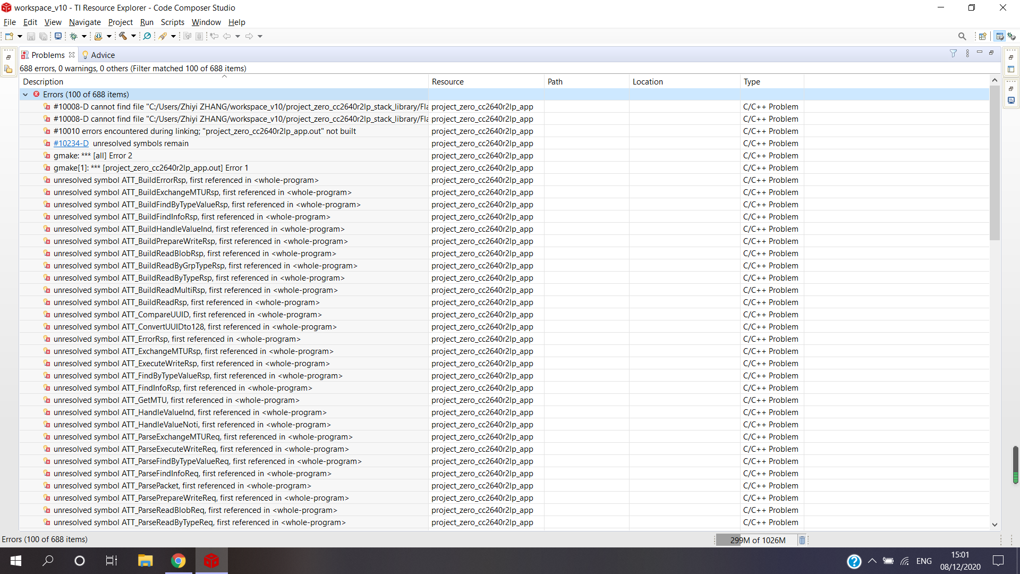Select the CCS Edit perspective button
Screen dimensions: 1020x574
(x=1000, y=36)
